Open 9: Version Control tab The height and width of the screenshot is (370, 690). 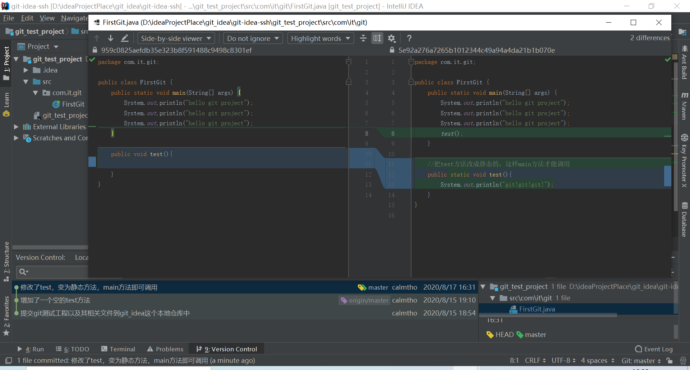point(227,349)
